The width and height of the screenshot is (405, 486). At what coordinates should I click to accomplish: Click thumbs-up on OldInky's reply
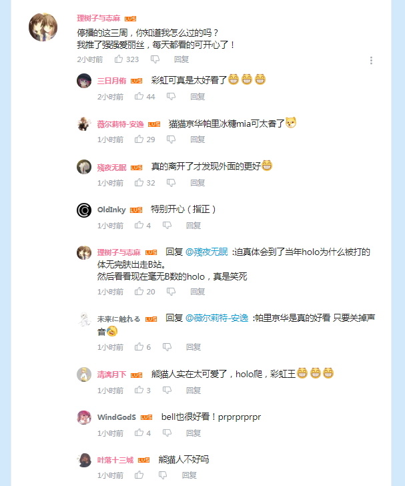tap(139, 225)
